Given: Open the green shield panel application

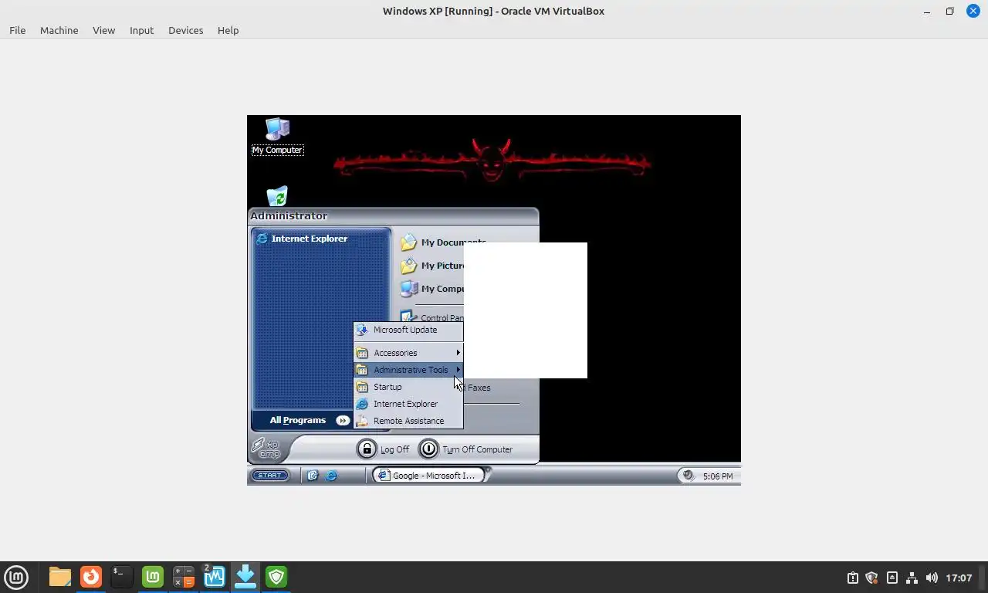Looking at the screenshot, I should click(276, 577).
